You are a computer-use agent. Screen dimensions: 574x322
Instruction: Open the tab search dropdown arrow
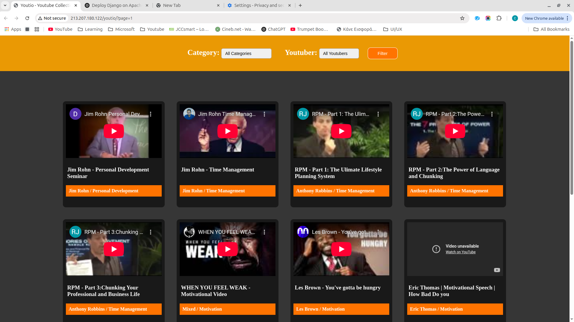[5, 5]
